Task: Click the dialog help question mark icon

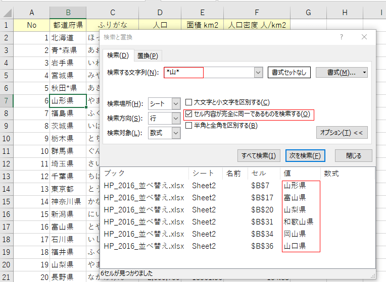Action: 342,37
